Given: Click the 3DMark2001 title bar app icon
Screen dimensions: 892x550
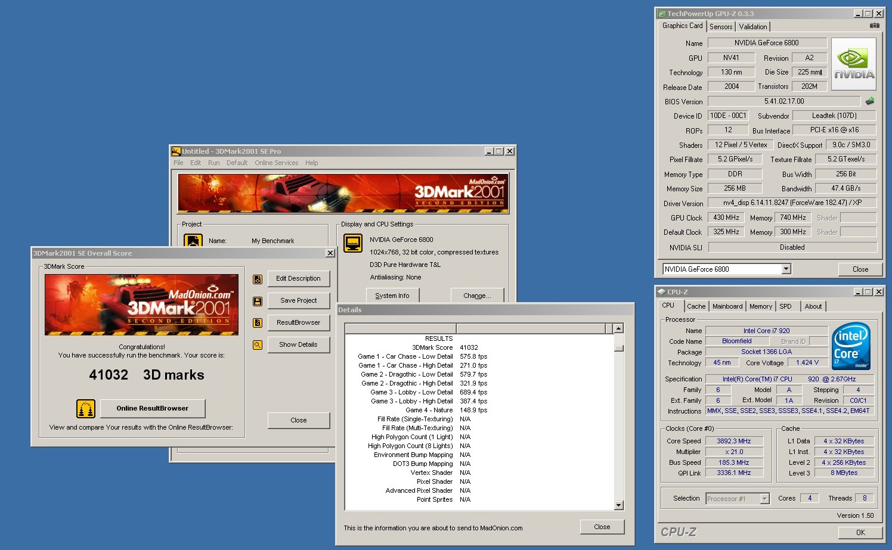Looking at the screenshot, I should pos(176,151).
